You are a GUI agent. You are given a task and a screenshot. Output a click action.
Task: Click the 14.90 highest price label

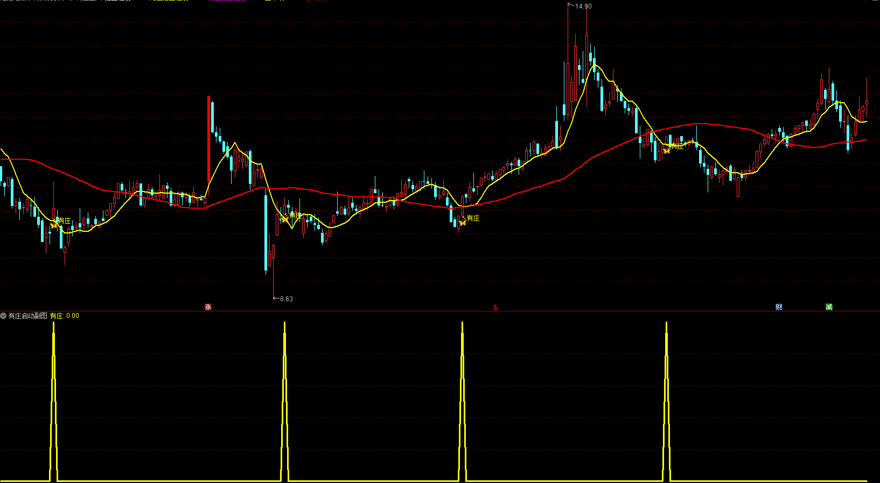pyautogui.click(x=583, y=6)
